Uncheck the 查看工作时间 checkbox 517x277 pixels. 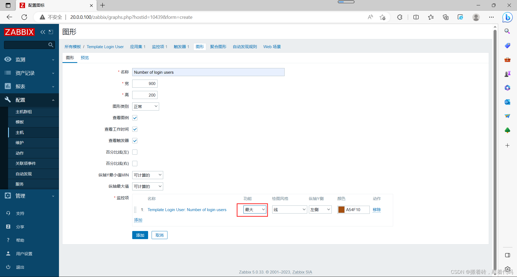coord(135,129)
